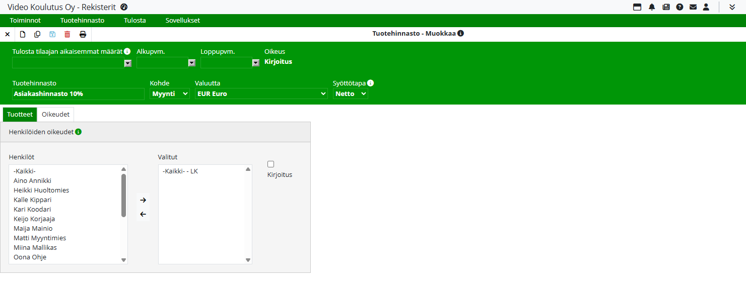
Task: Open the Kohde dropdown showing Myynti
Action: [x=170, y=94]
